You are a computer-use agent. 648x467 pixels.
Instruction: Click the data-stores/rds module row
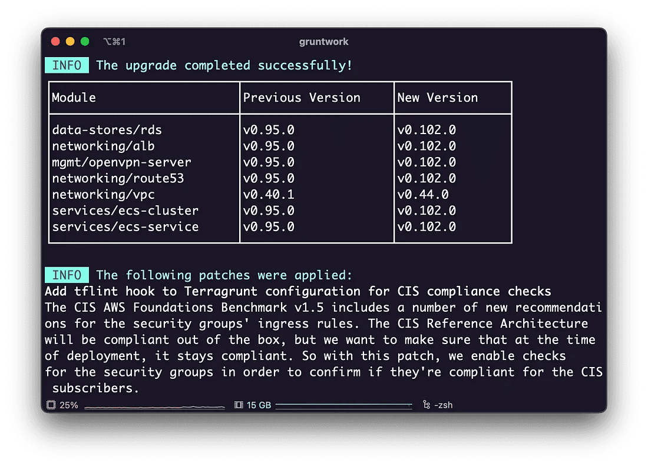[x=107, y=130]
